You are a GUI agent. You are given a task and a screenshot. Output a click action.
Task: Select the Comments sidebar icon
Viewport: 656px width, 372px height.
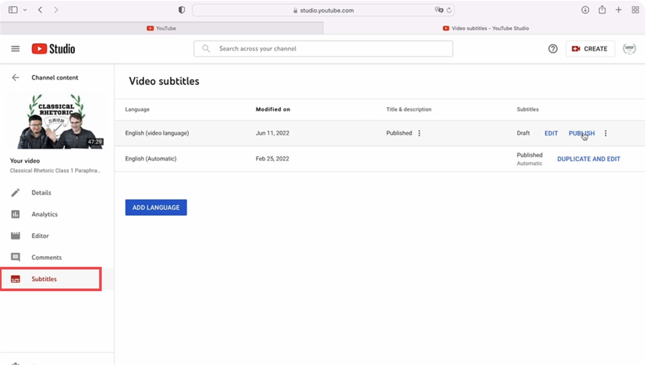click(16, 257)
